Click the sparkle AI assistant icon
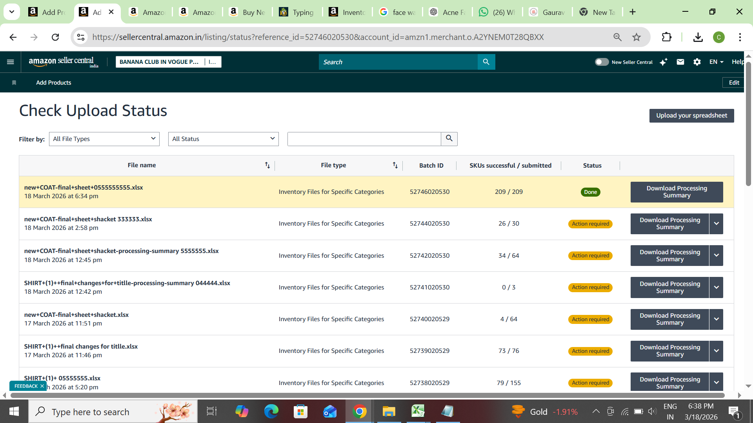 [664, 62]
